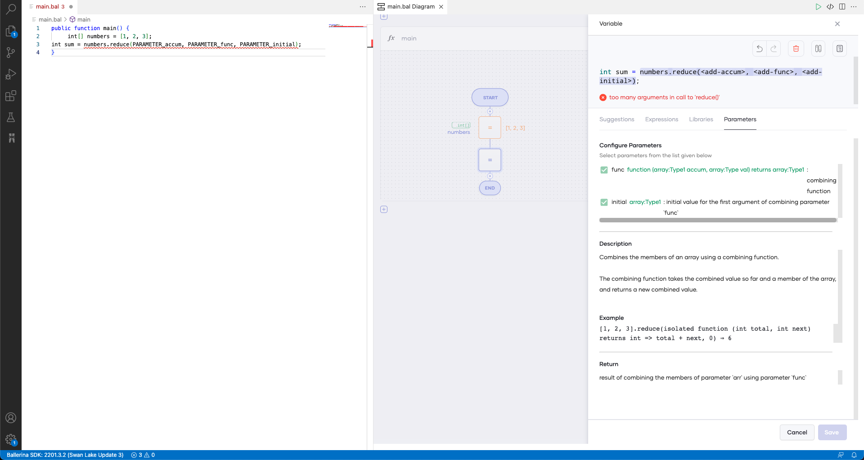Delete the variable using the trash icon
Viewport: 864px width, 460px height.
click(x=796, y=49)
